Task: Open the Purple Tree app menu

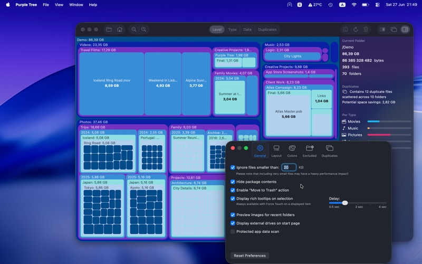Action: click(x=26, y=5)
